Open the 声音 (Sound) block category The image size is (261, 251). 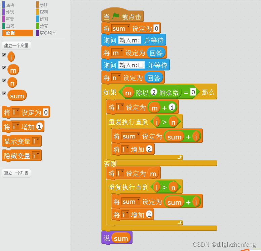pyautogui.click(x=10, y=19)
